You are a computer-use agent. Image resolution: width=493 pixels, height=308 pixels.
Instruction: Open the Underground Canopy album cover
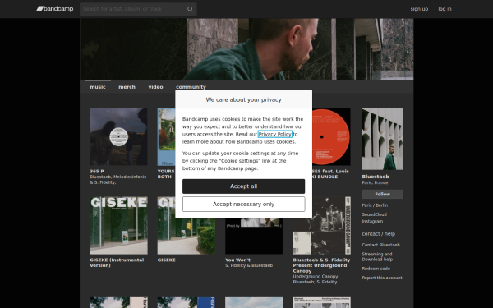tap(321, 225)
